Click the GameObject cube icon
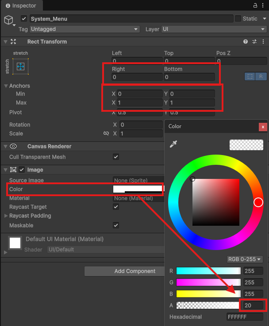269x326 pixels. click(x=8, y=20)
